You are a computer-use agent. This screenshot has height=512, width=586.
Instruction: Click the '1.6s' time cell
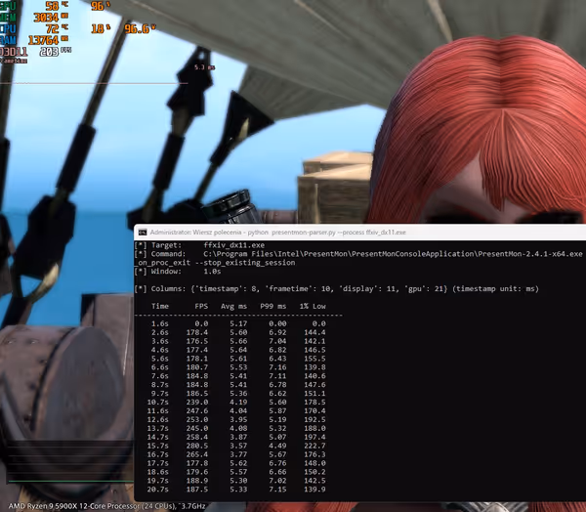tap(160, 323)
